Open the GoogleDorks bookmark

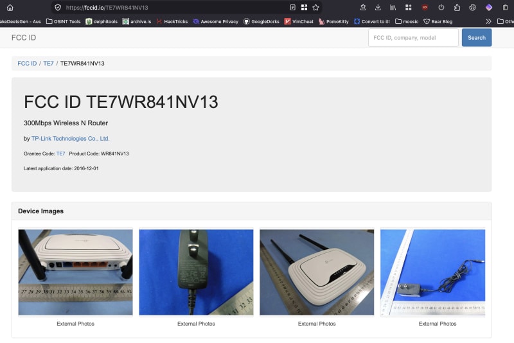(x=261, y=21)
